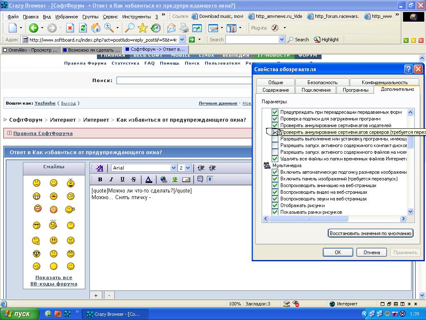This screenshot has width=426, height=320.
Task: Toggle 'Проверять аннулирование сертификатов серверов' checkbox
Action: pos(275,132)
